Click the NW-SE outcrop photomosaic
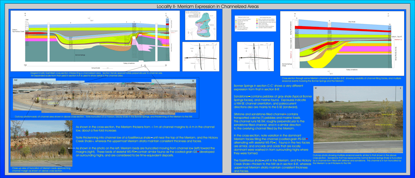Image resolution: width=415 pixels, height=178 pixels. pyautogui.click(x=104, y=97)
